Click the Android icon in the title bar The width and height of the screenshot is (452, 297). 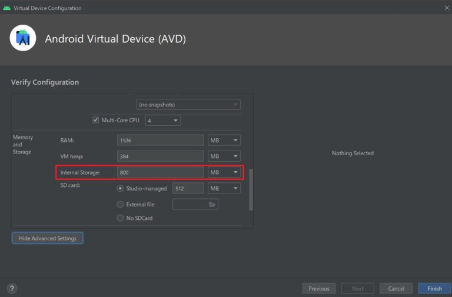pos(6,8)
